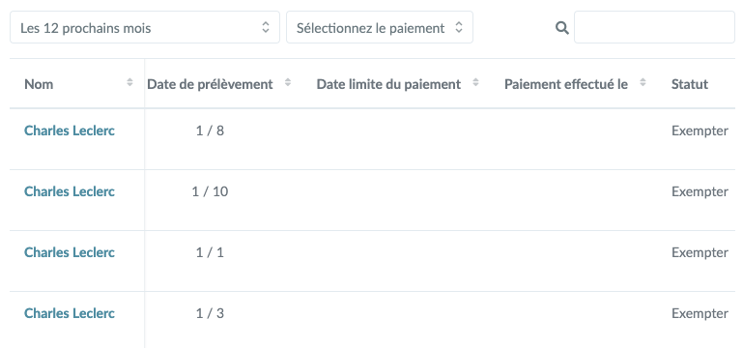
Task: Sort by Paiement effectué le arrows
Action: click(643, 82)
